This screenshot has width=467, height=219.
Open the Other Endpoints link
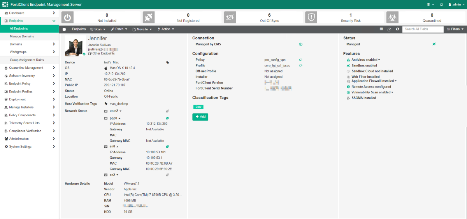point(101,53)
